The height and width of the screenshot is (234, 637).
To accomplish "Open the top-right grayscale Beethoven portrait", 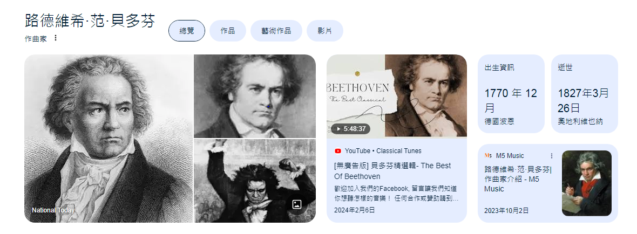I will [x=255, y=96].
